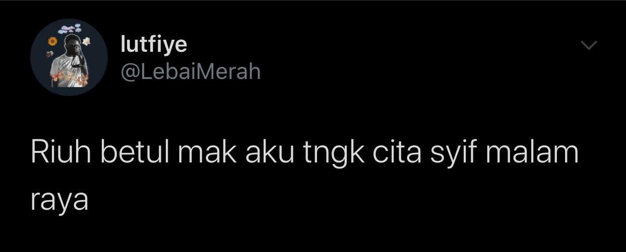Expand tweet actions via the downward caret
This screenshot has height=252, width=626.
(588, 46)
